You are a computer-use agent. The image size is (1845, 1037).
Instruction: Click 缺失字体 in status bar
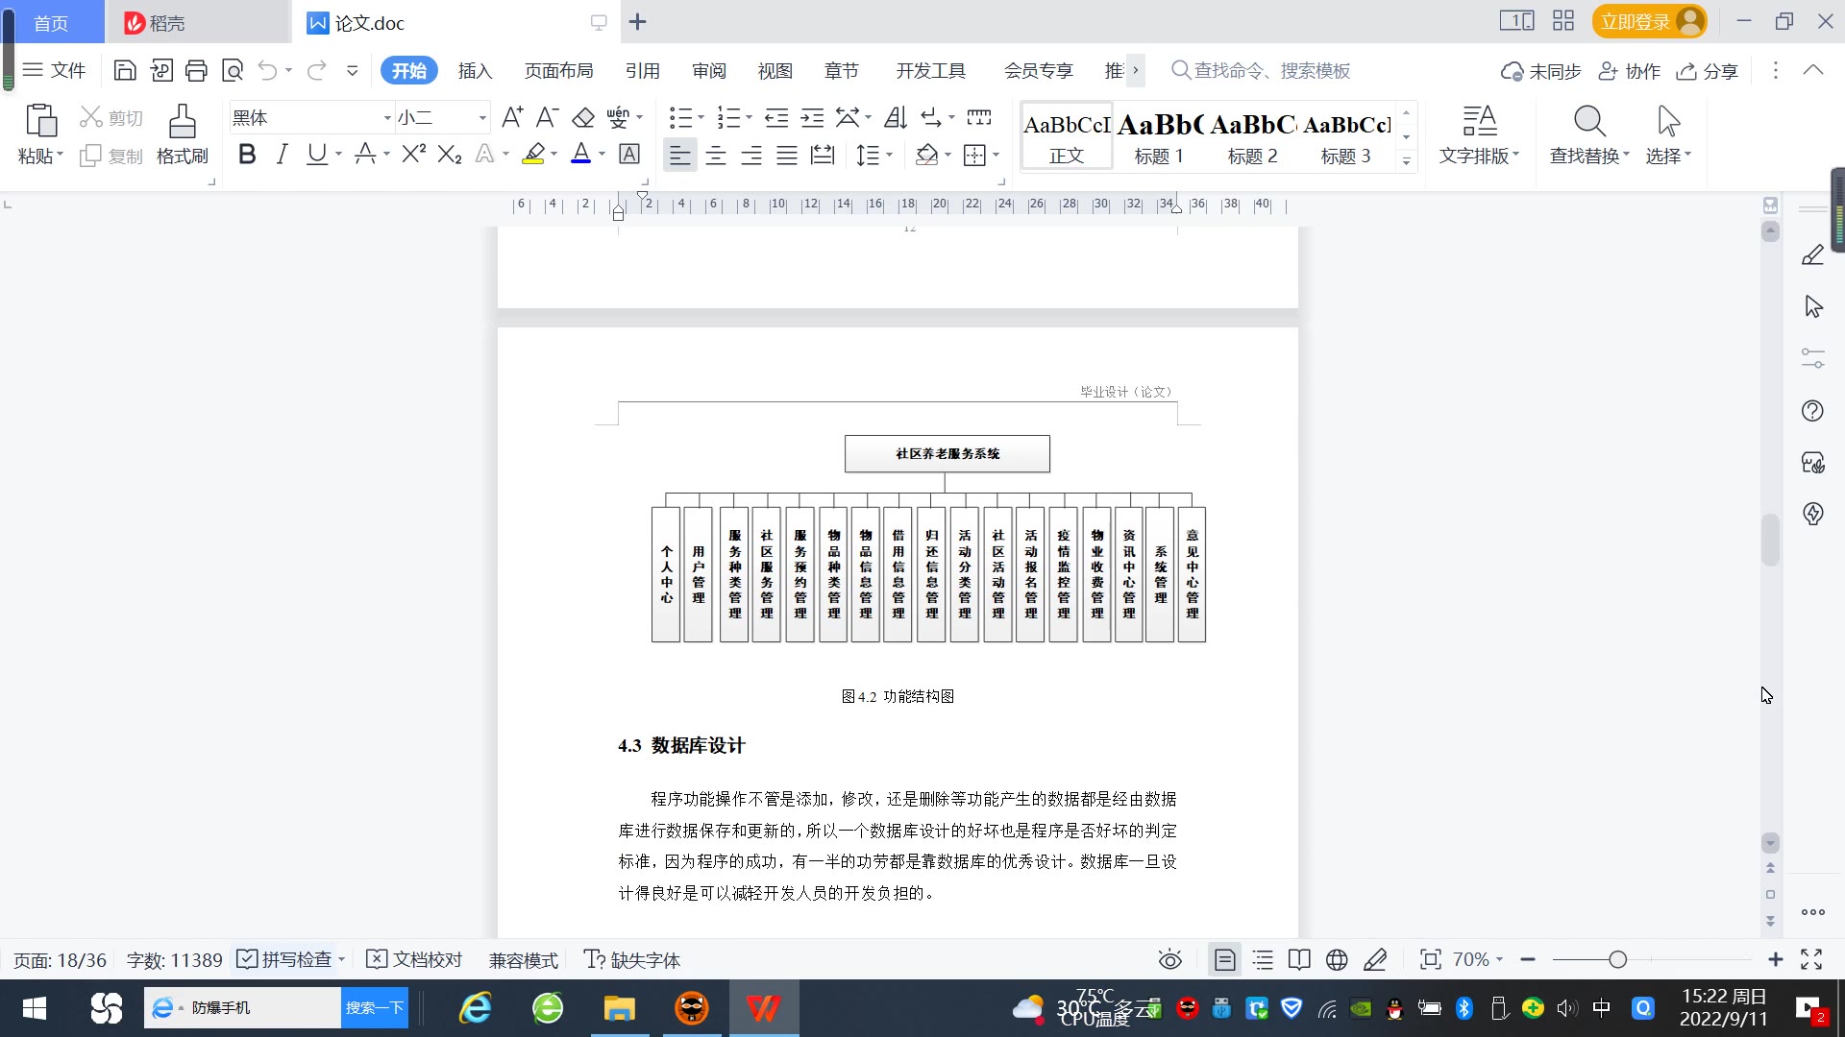click(x=632, y=959)
